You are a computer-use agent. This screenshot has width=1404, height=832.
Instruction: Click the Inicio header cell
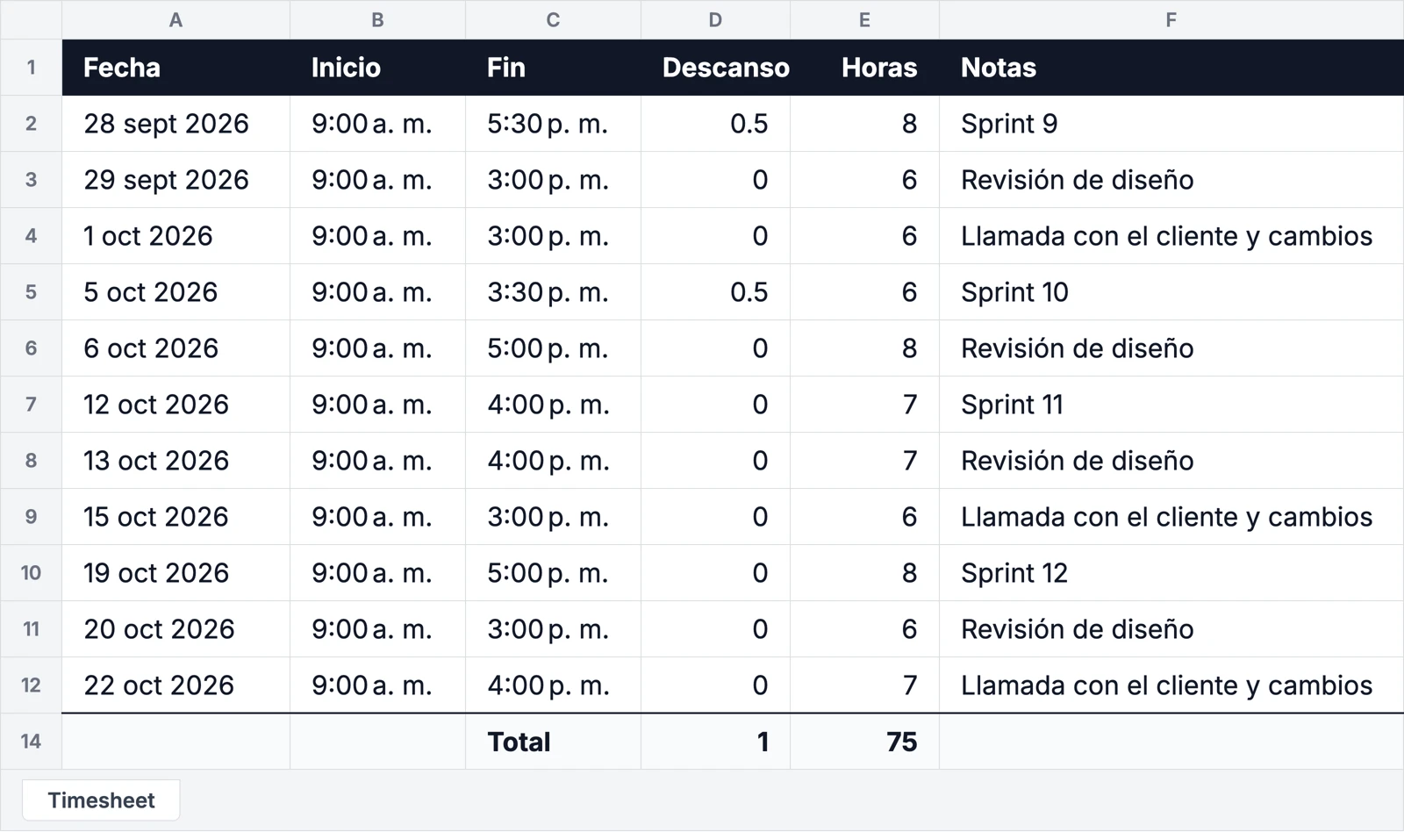[377, 68]
